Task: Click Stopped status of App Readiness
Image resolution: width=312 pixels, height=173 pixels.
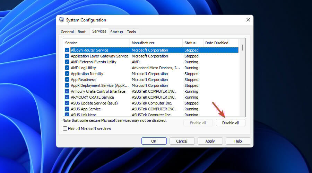Action: (191, 80)
